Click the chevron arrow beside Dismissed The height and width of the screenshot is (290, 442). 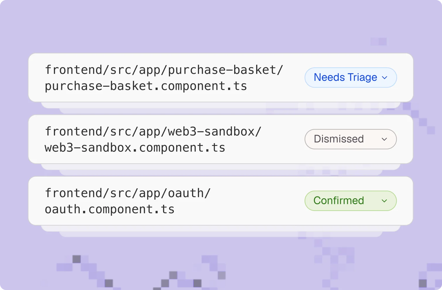(x=385, y=139)
